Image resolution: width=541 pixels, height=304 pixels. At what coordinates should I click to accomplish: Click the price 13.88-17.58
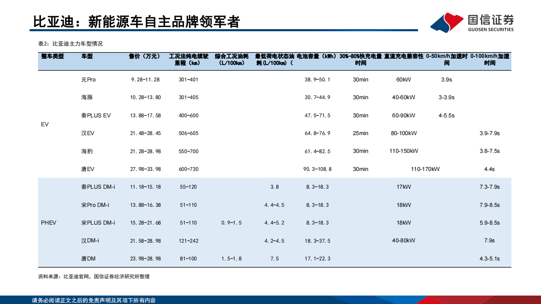[145, 115]
